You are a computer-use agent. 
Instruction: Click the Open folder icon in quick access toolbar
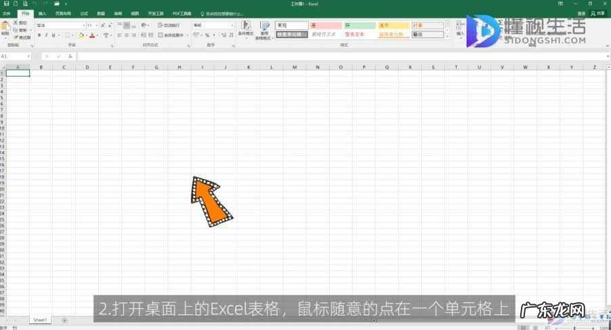point(56,3)
